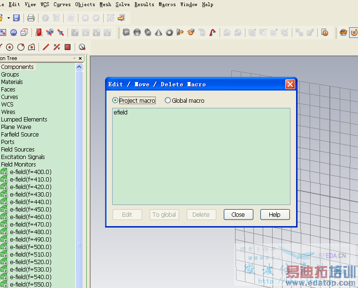This screenshot has height=288, width=358.
Task: Select monitor e-field(f=400.0)
Action: tap(30, 172)
